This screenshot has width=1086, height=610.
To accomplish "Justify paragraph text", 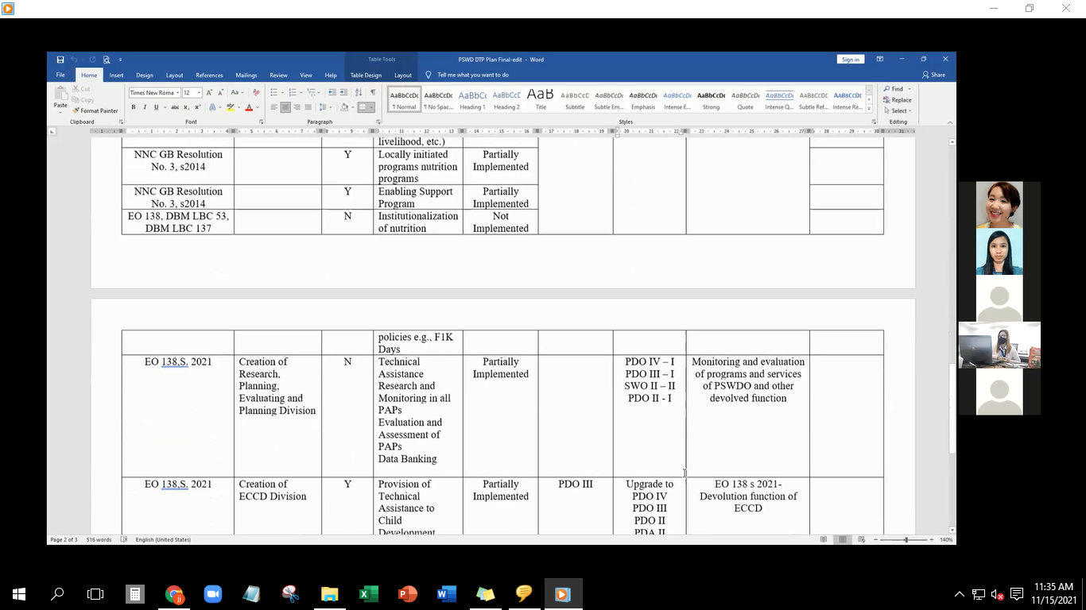I will 308,107.
